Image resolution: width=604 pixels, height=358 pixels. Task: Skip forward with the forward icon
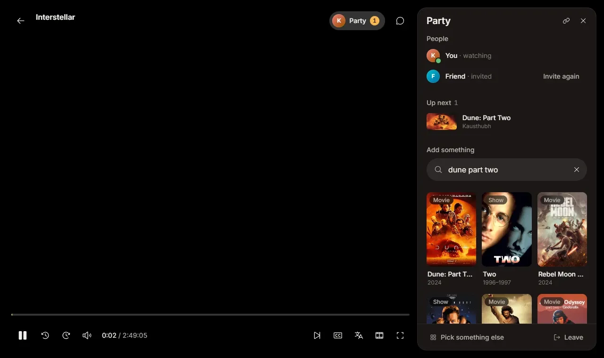66,335
